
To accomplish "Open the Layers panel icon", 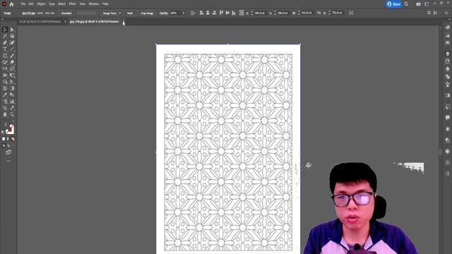I will [447, 54].
